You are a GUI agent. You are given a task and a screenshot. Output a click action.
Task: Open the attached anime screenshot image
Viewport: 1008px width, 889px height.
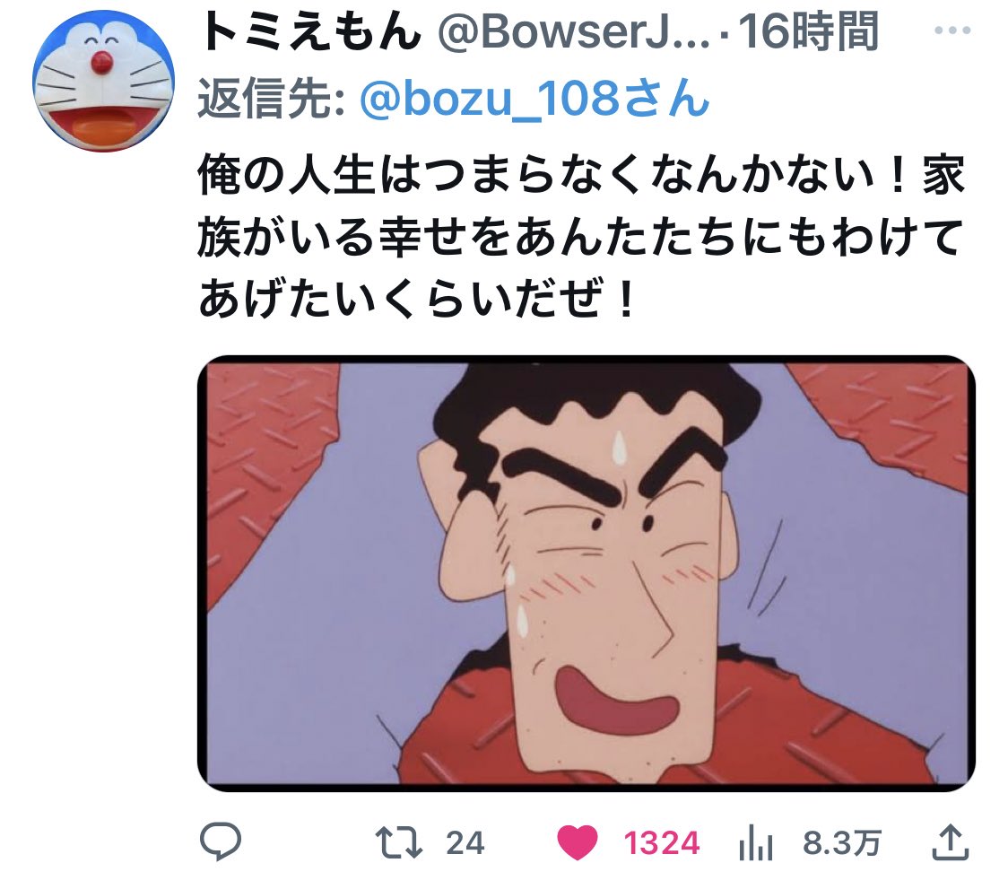pyautogui.click(x=587, y=573)
